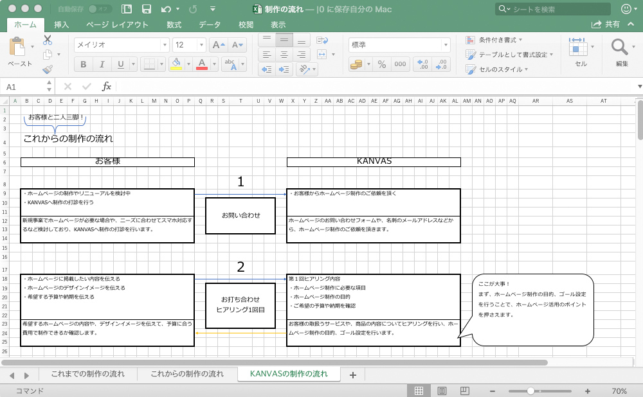The height and width of the screenshot is (397, 643).
Task: Click the zoom slider handle
Action: (x=531, y=391)
